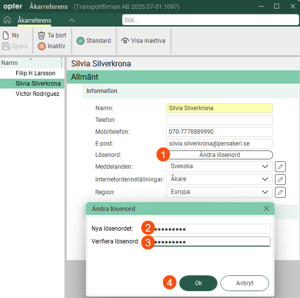This screenshot has height=298, width=300.
Task: Switch to the Åkarreferens tab
Action: click(x=34, y=20)
